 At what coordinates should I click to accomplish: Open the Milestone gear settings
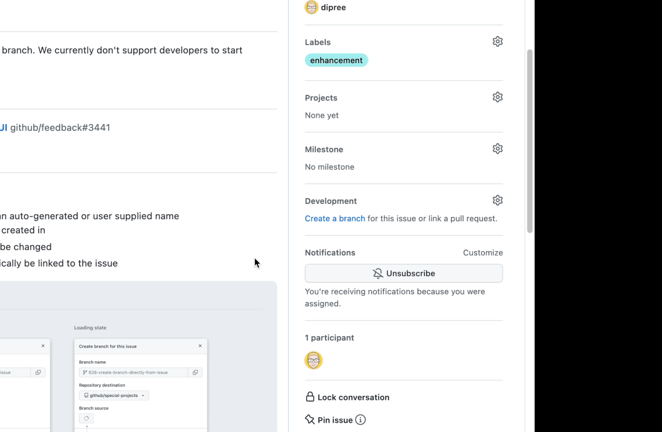[x=498, y=148]
